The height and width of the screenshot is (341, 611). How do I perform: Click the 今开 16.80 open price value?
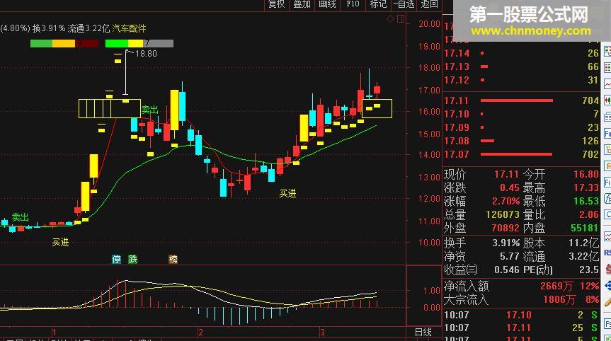pyautogui.click(x=586, y=174)
